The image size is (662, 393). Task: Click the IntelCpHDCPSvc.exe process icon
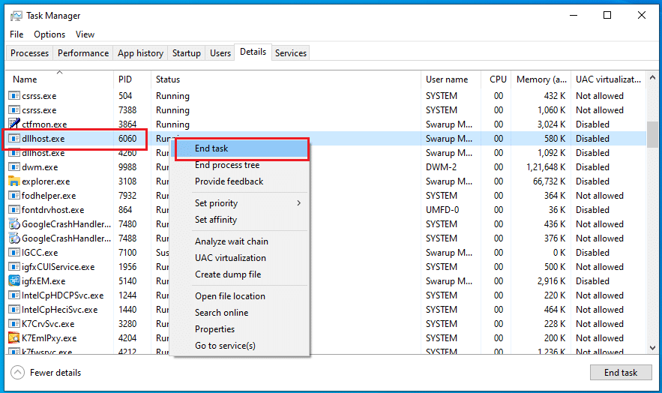14,295
